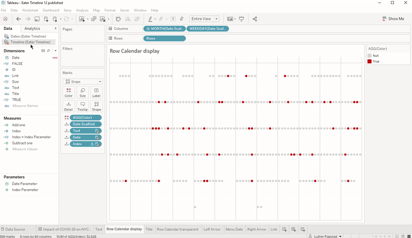Click the Tooltip card in Marks
The width and height of the screenshot is (412, 238).
[x=82, y=106]
